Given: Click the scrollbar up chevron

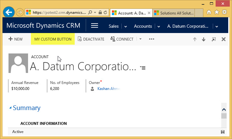Looking at the screenshot, I should pos(224,110).
